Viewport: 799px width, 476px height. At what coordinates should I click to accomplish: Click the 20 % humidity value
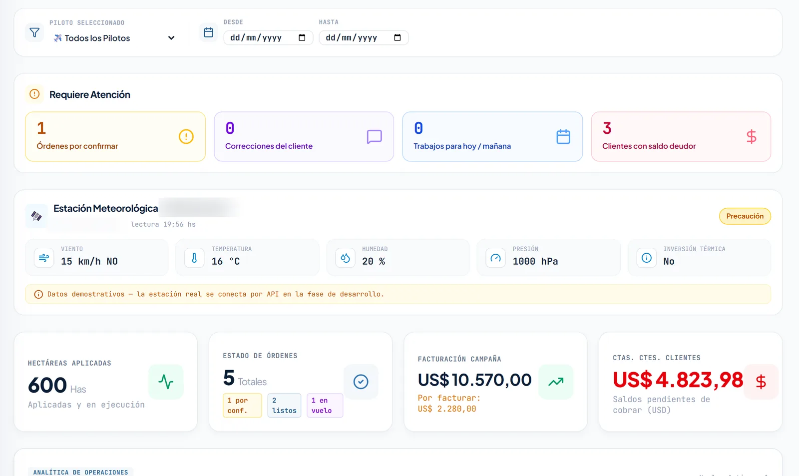click(x=374, y=261)
